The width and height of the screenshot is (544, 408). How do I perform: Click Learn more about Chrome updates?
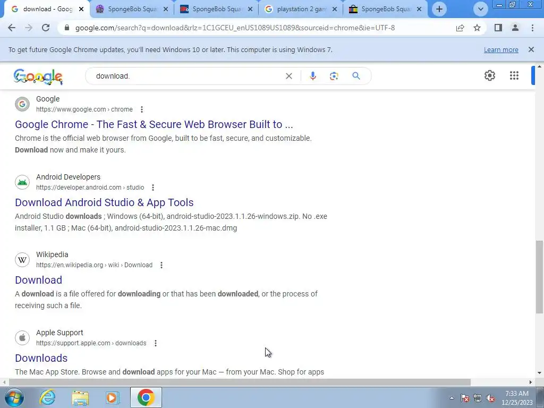tap(501, 49)
